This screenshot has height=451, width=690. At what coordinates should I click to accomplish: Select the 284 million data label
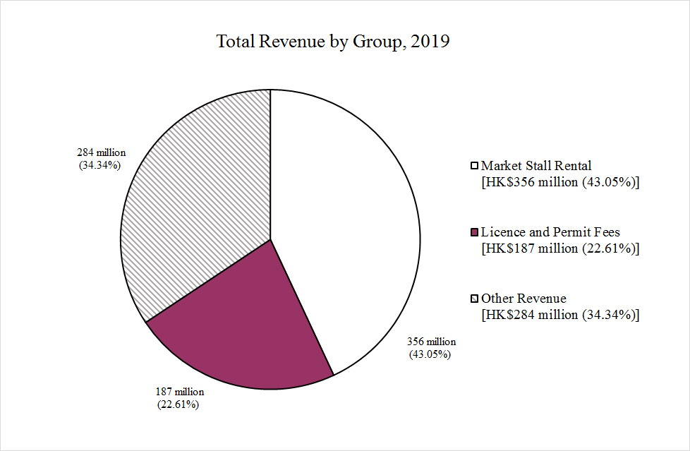(101, 152)
